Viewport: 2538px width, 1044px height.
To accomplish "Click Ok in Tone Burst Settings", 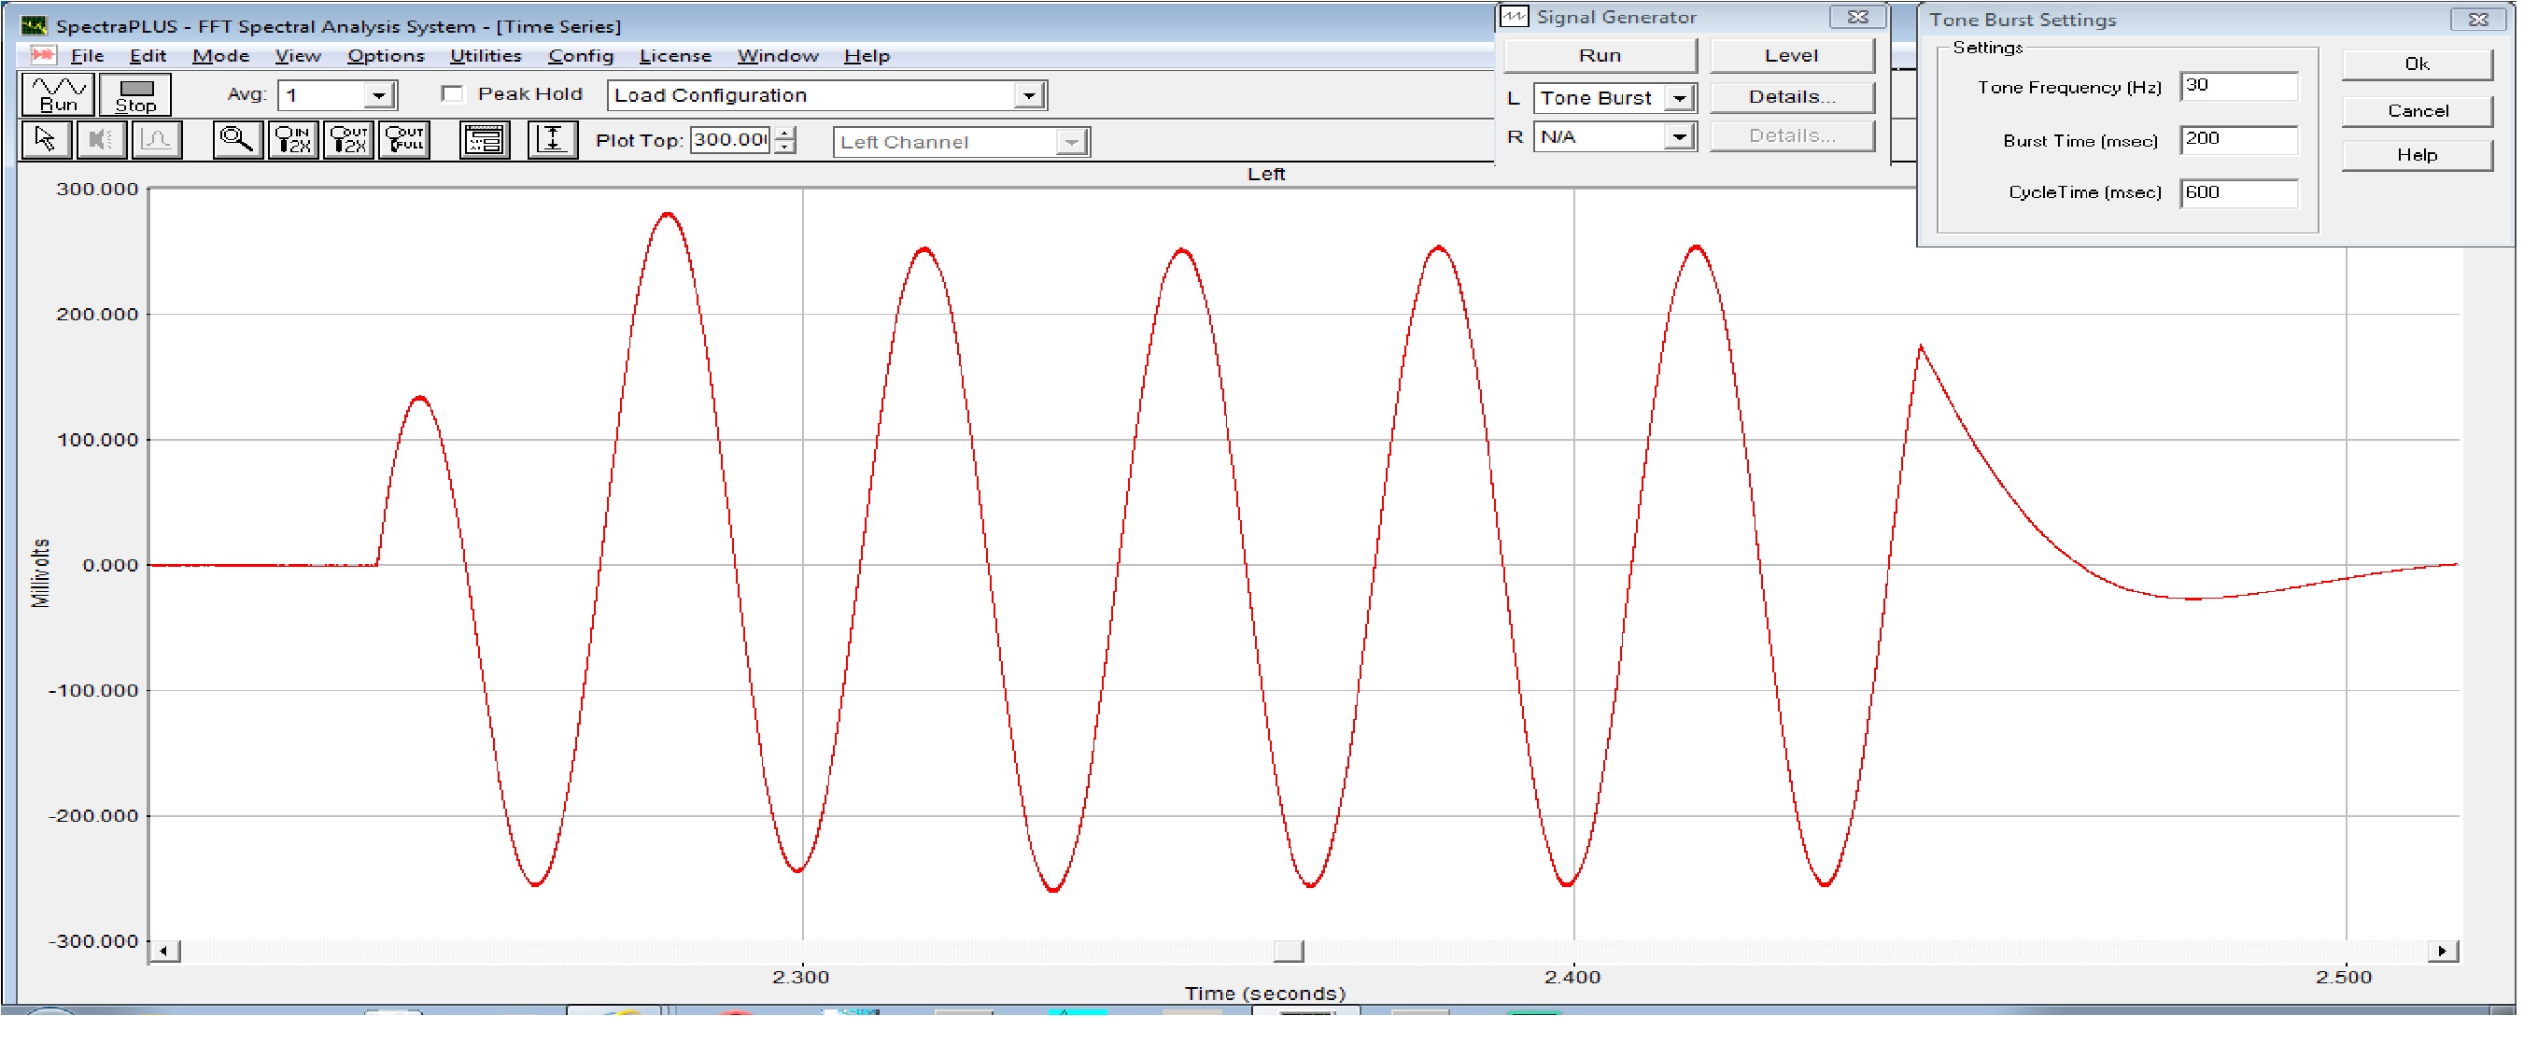I will [x=2417, y=65].
